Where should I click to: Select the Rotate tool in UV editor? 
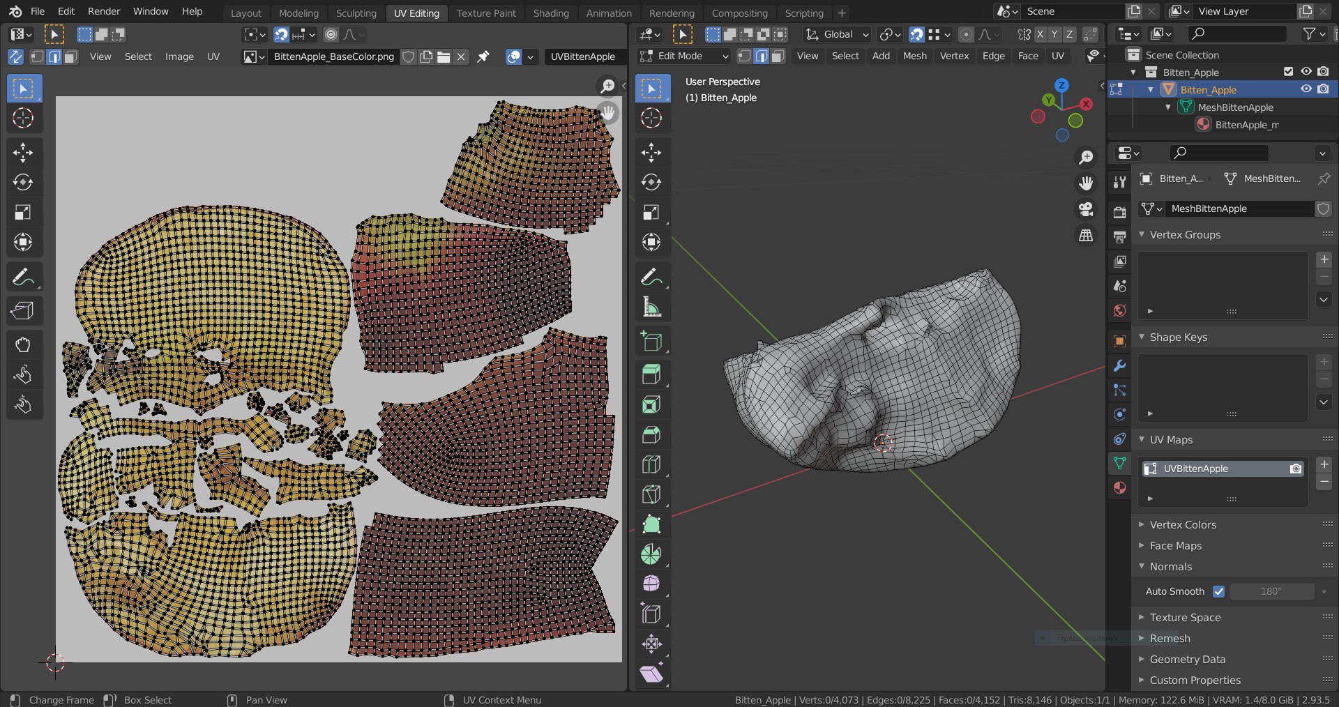tap(23, 182)
